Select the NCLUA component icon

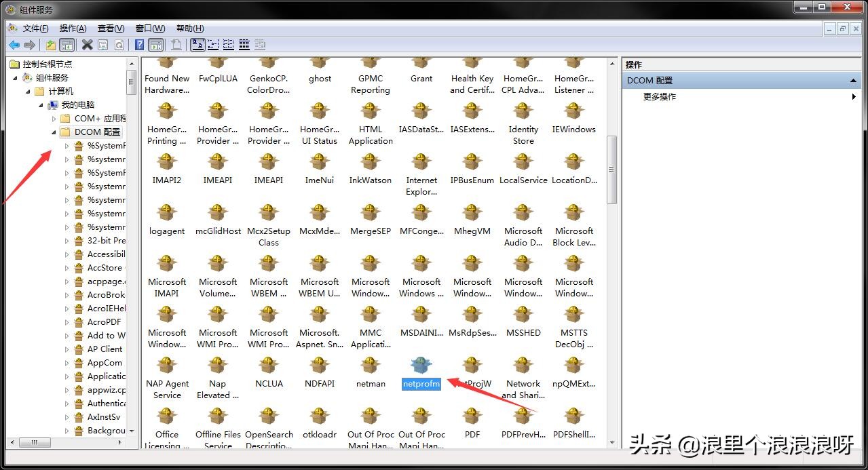pyautogui.click(x=269, y=366)
